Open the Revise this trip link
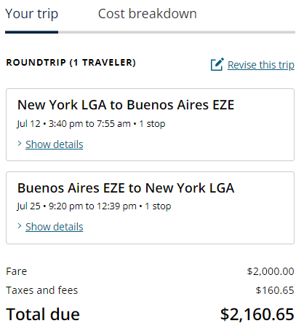 click(x=261, y=65)
